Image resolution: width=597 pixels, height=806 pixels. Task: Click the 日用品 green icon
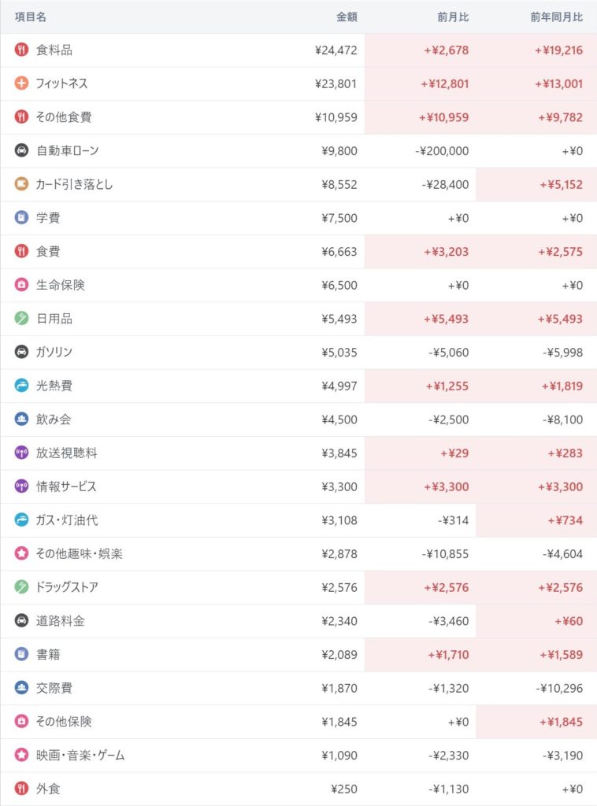(x=21, y=319)
